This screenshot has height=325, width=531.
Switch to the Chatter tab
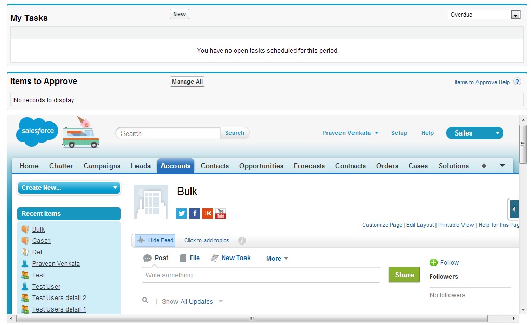pos(61,166)
